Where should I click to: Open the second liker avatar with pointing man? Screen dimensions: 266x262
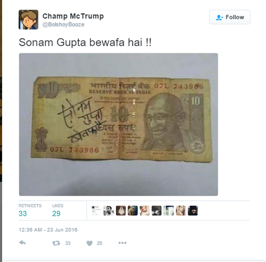click(x=109, y=210)
